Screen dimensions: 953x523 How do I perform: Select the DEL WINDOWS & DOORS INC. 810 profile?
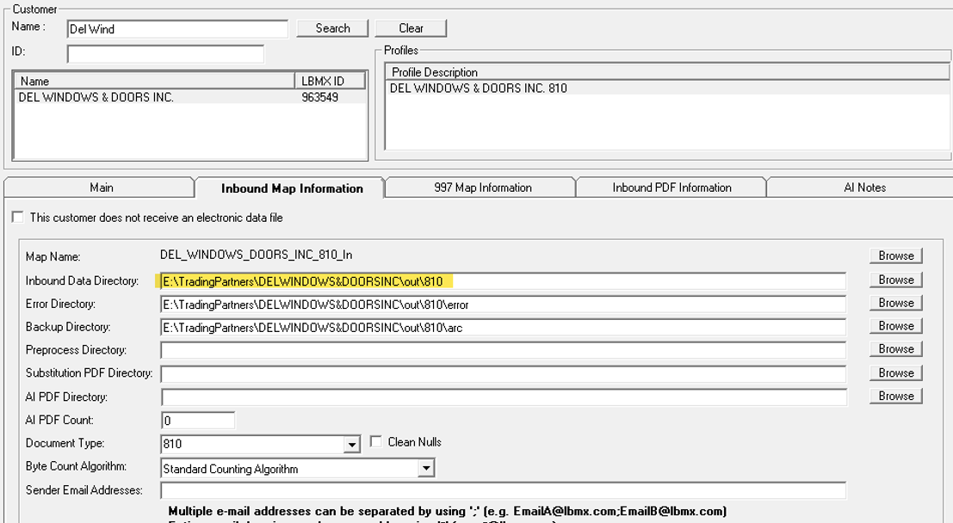pyautogui.click(x=667, y=88)
